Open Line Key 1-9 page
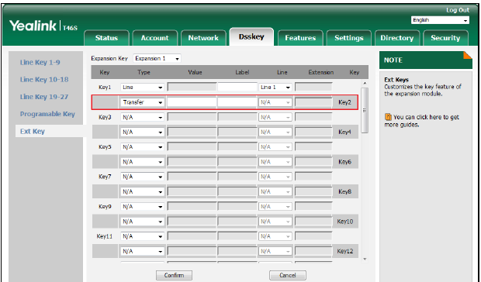The width and height of the screenshot is (481, 282). [40, 62]
